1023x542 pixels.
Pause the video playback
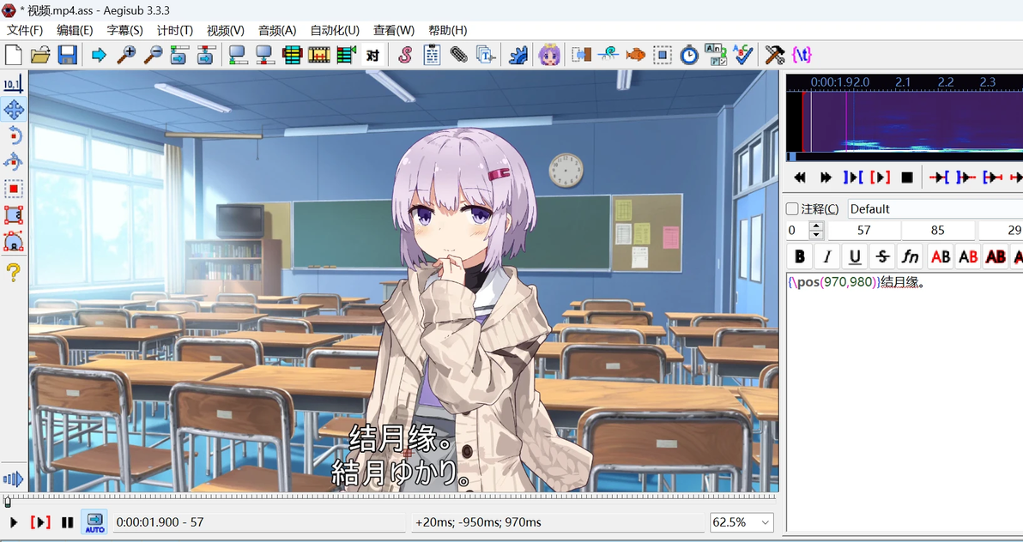coord(67,522)
